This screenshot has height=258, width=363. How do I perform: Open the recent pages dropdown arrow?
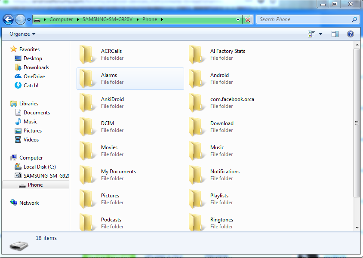[x=29, y=20]
